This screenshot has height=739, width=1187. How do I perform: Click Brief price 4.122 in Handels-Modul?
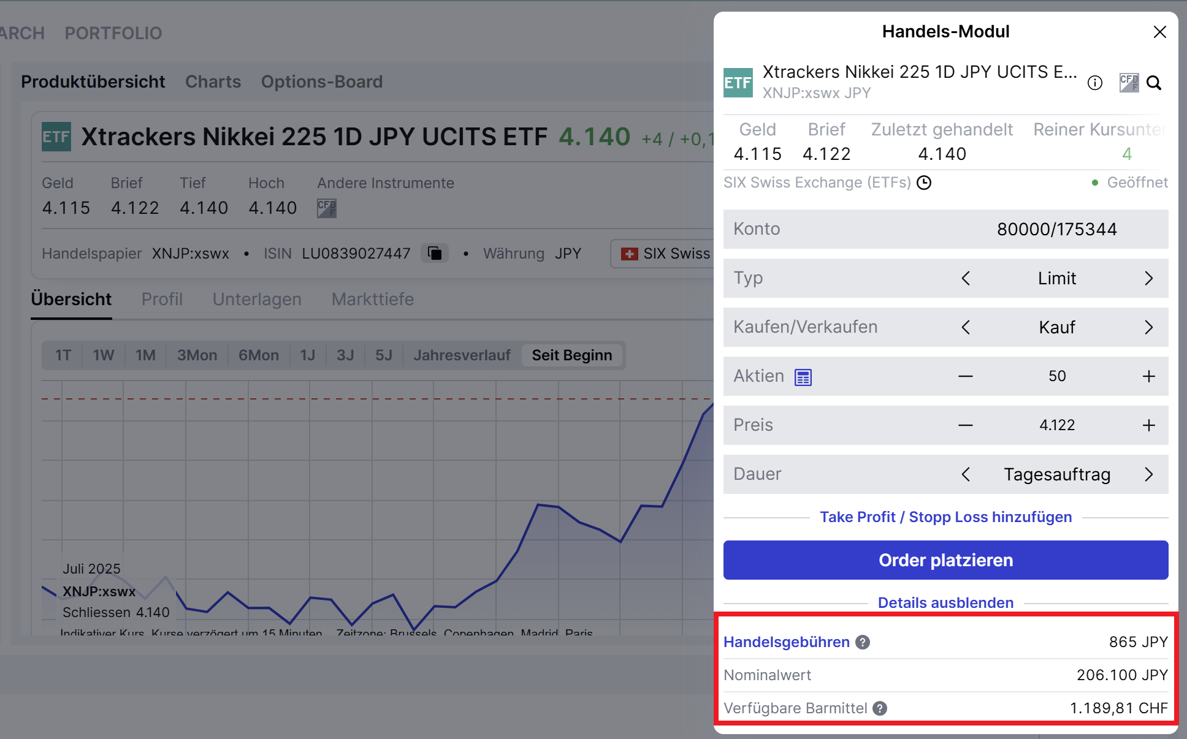coord(826,154)
